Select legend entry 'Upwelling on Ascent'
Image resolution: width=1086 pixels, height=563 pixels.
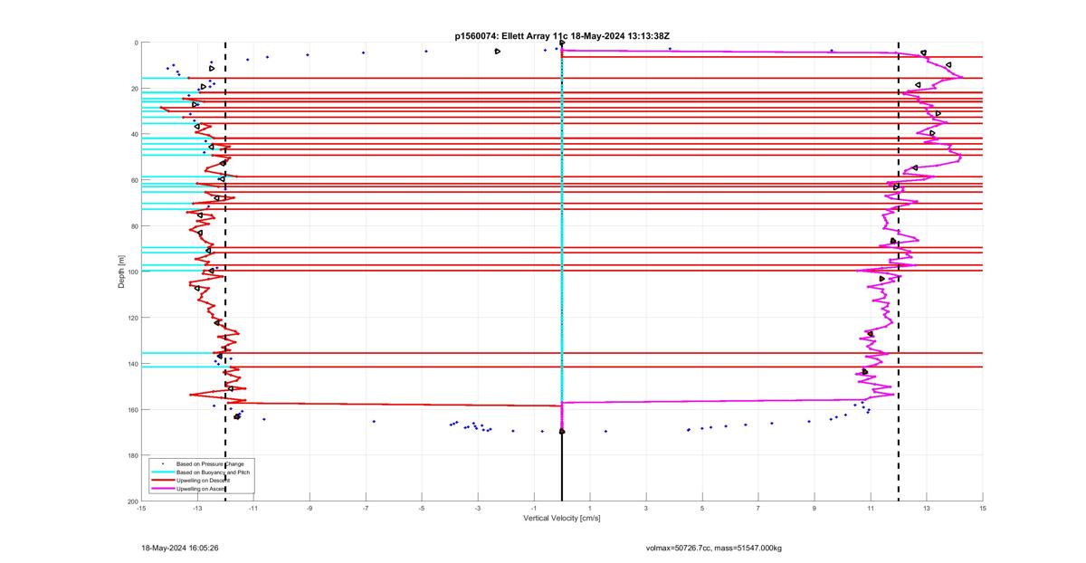pos(202,489)
